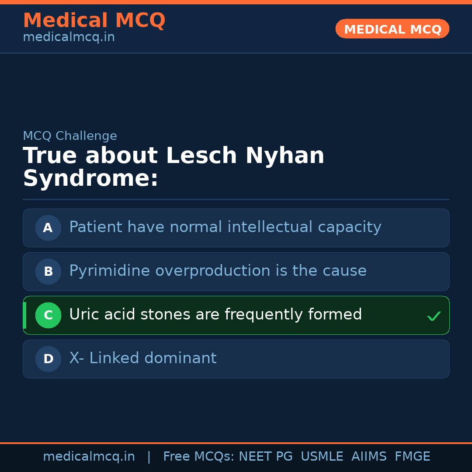Click the orange 'Medical MCQ' header title
Viewport: 472px width, 472px height.
point(94,21)
